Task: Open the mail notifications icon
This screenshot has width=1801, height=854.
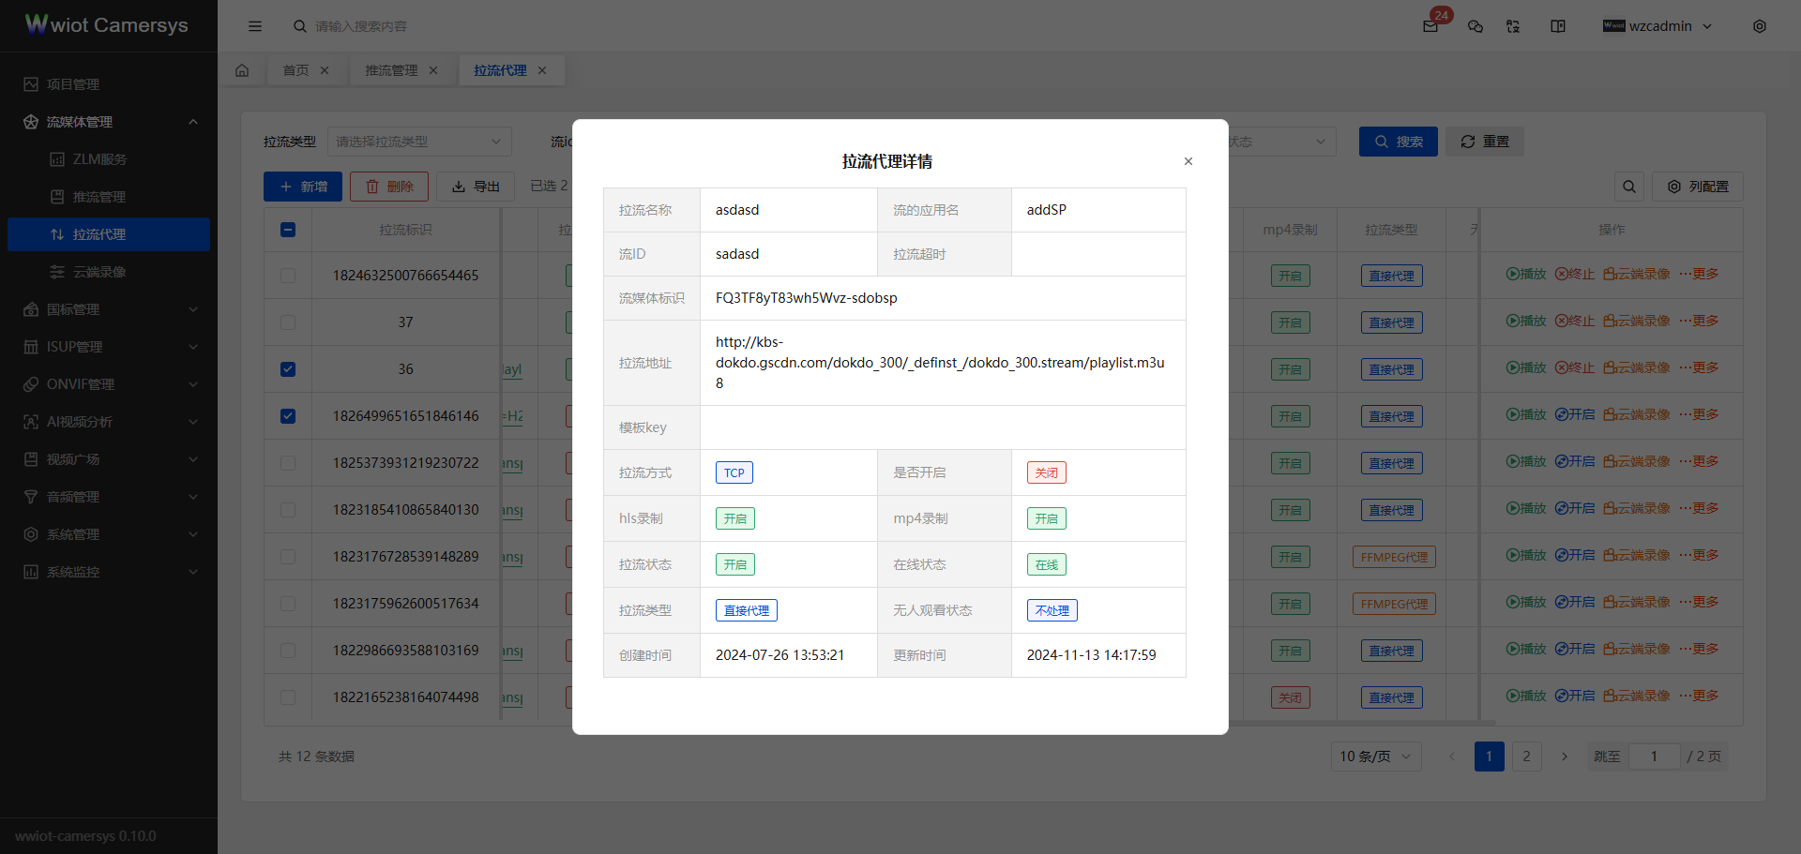Action: (1430, 26)
